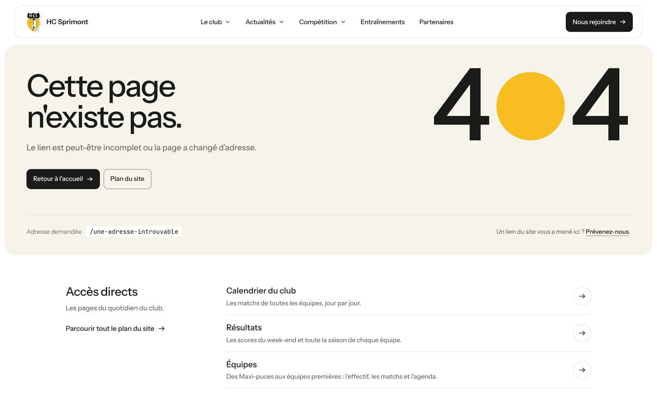657x396 pixels.
Task: Open the Résultats entry
Action: click(x=409, y=333)
